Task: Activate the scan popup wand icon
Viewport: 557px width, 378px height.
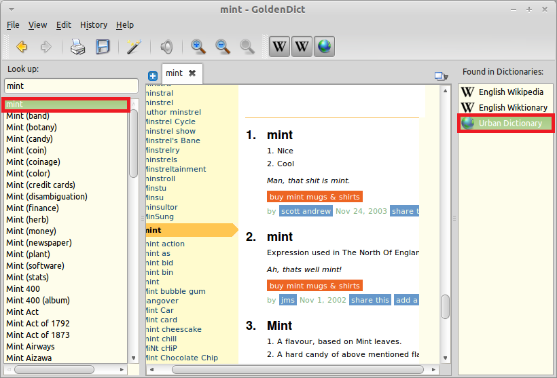Action: 134,47
